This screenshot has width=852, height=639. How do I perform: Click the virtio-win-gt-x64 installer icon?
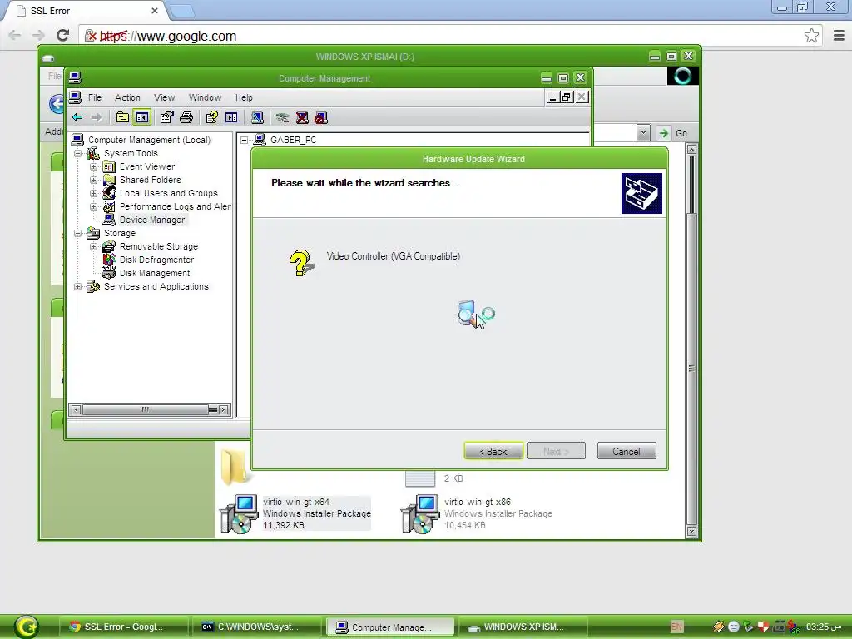[x=239, y=513]
